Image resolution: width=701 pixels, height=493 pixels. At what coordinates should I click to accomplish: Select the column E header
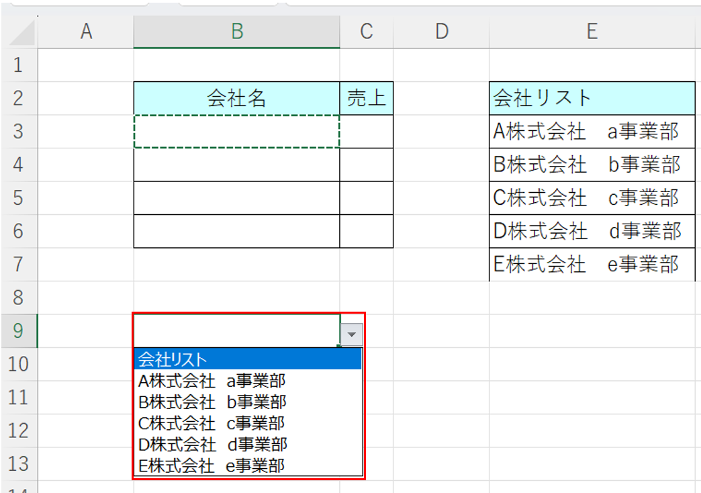pyautogui.click(x=592, y=32)
